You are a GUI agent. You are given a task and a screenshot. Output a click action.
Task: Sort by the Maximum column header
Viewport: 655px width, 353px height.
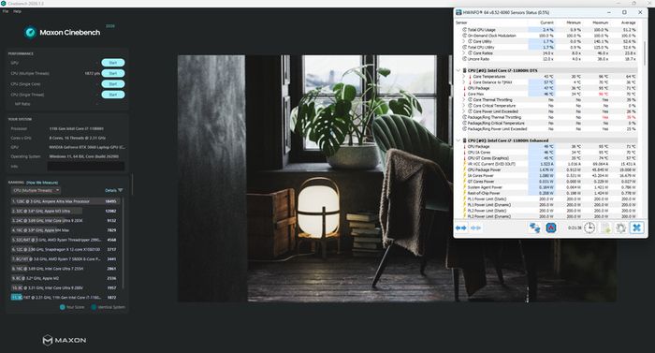(601, 22)
